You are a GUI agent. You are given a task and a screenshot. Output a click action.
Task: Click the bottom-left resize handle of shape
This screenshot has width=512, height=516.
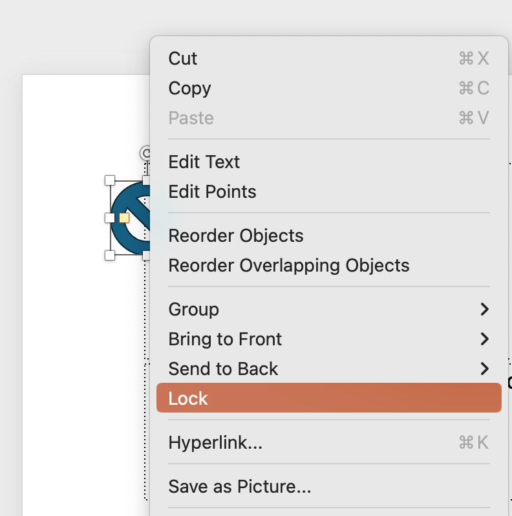[x=110, y=255]
